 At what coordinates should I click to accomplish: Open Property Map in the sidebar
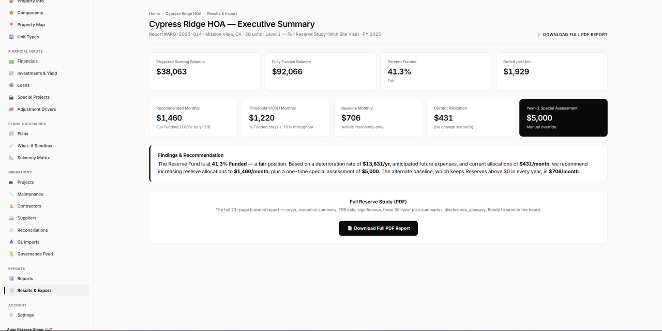(47, 24)
